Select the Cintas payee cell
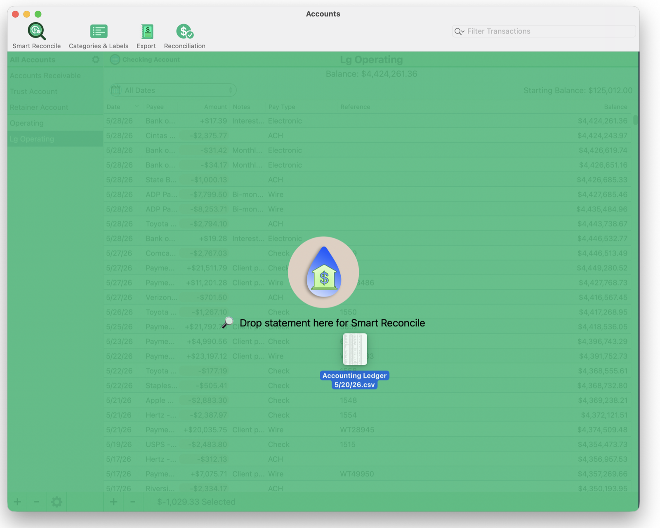 (160, 136)
